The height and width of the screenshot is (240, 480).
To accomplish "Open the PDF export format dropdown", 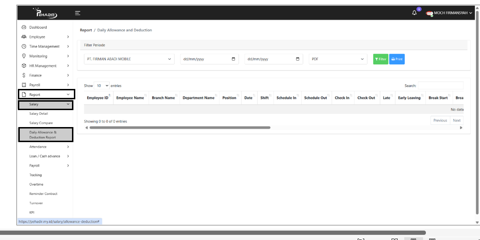I will point(338,59).
